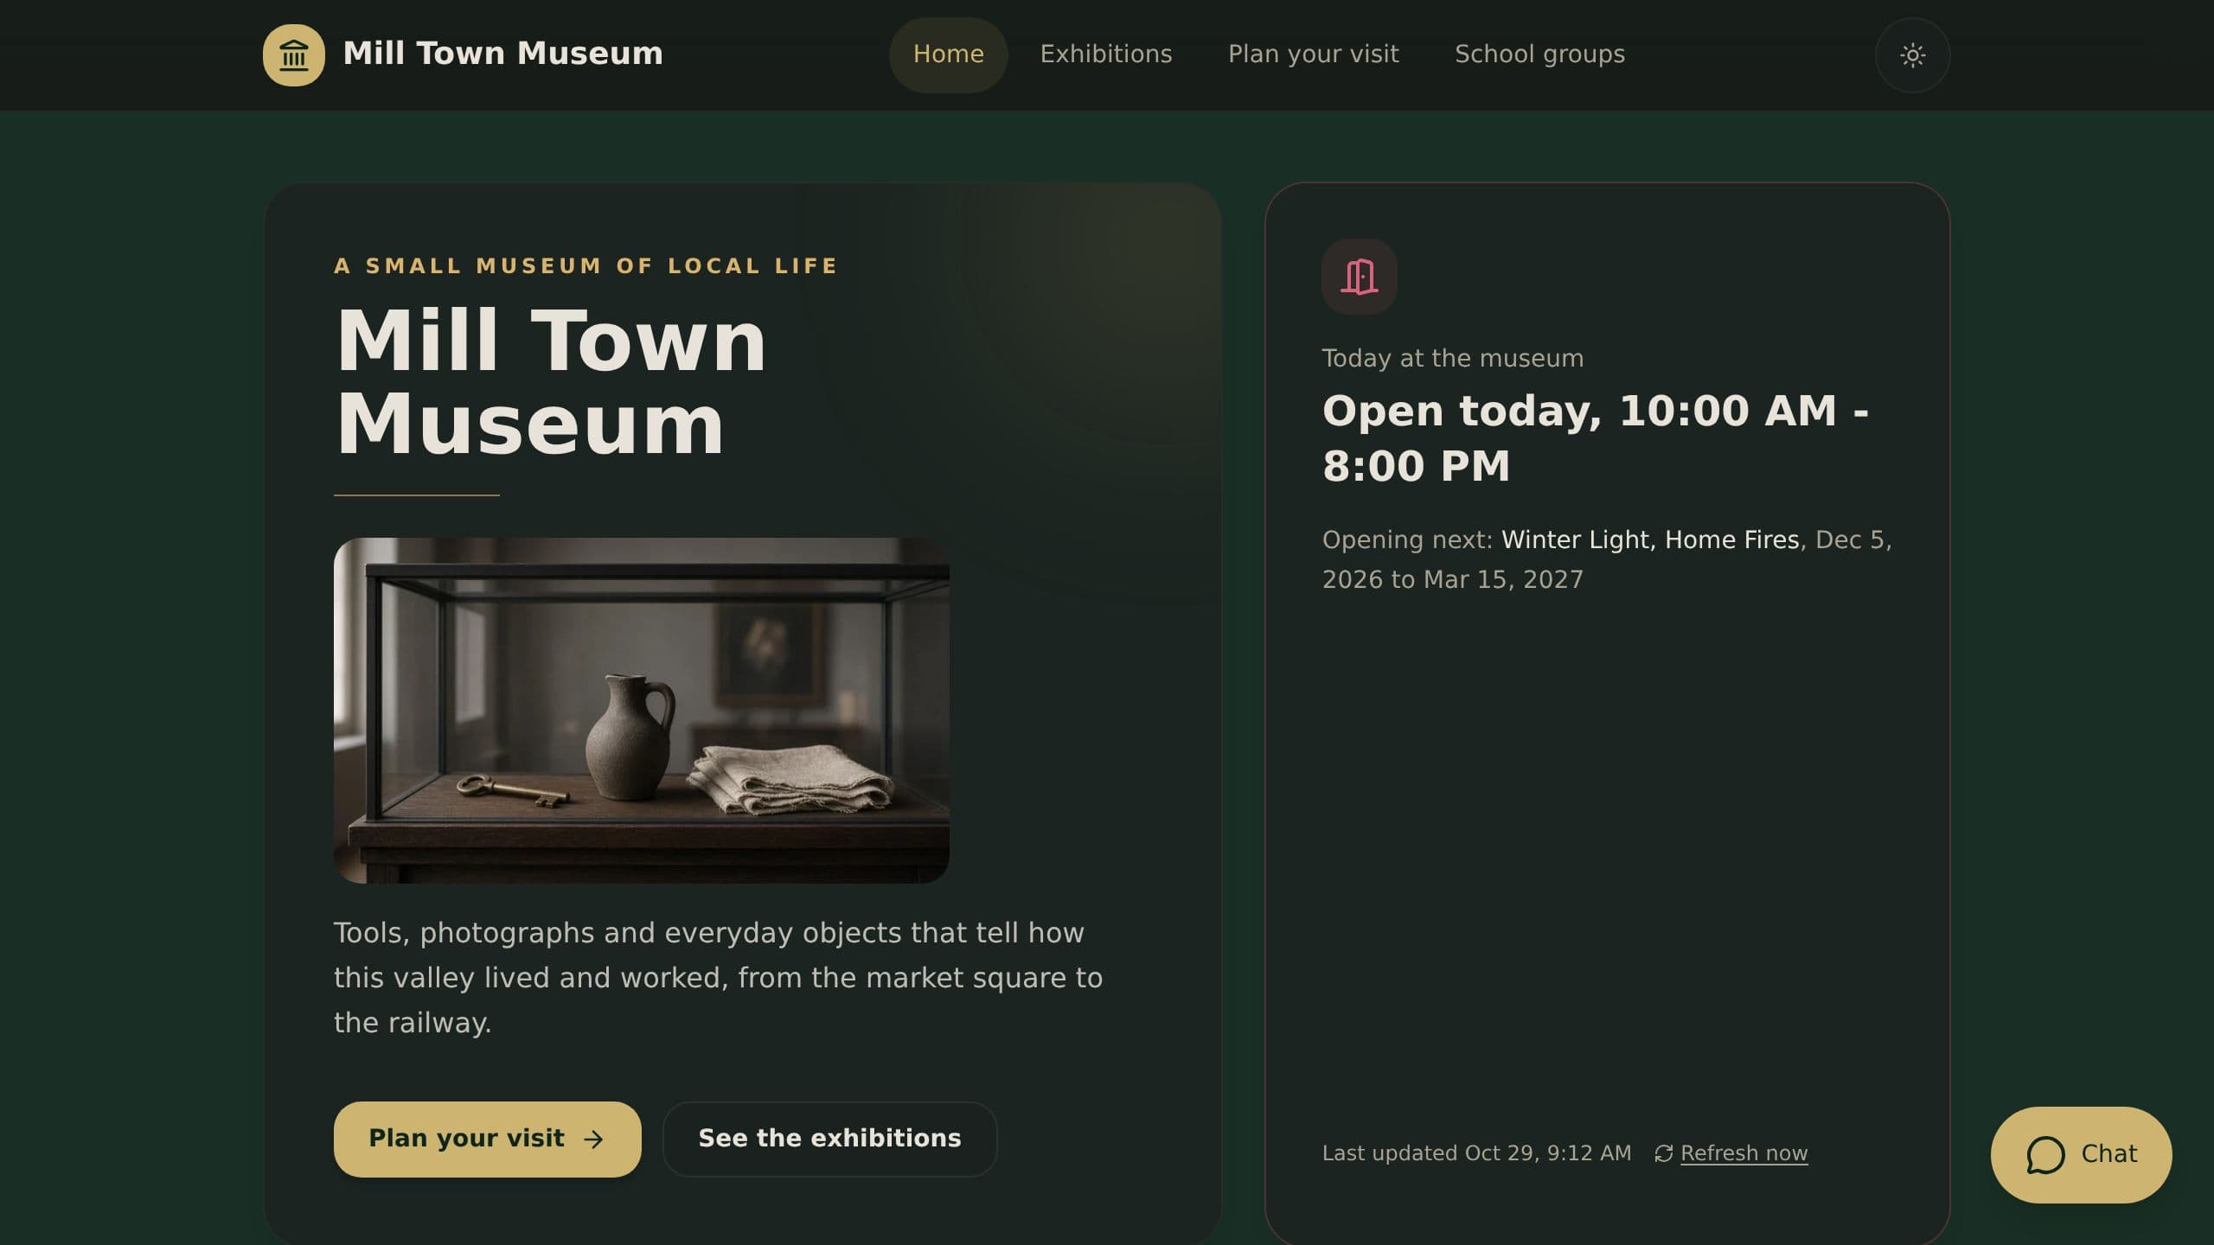
Task: Go to the Home nav tab
Action: click(x=948, y=54)
